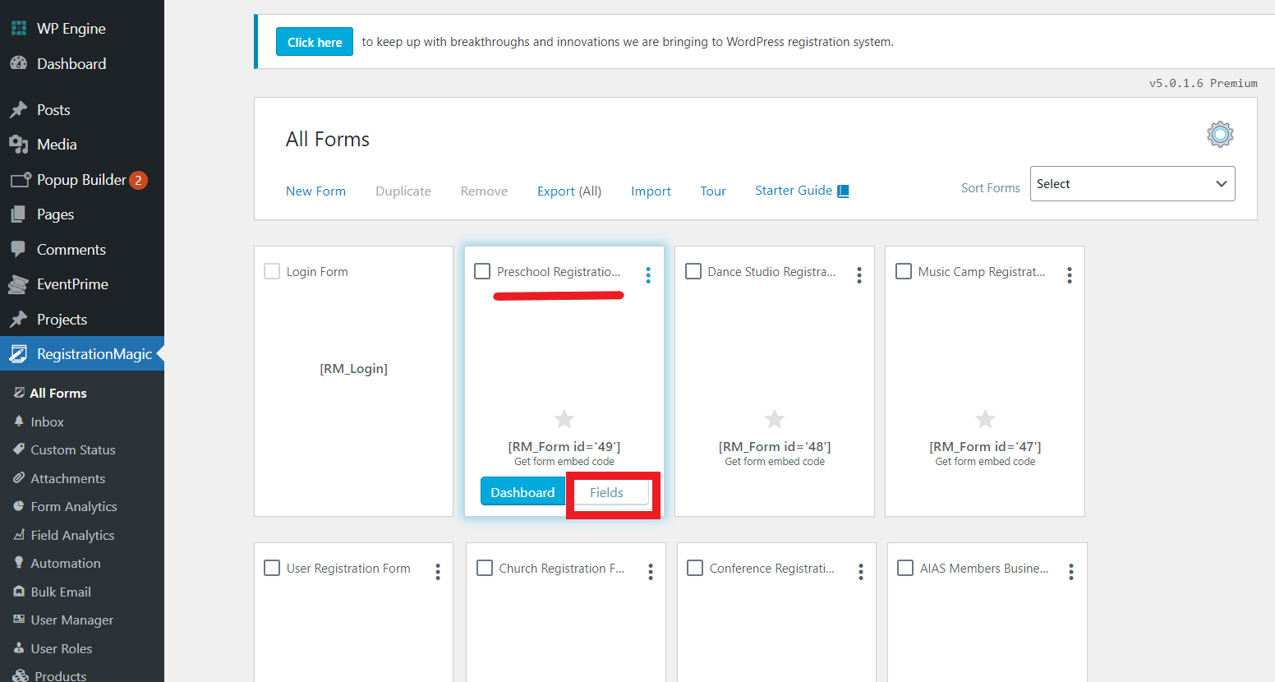Click the Dashboard gauge icon in sidebar

(18, 63)
